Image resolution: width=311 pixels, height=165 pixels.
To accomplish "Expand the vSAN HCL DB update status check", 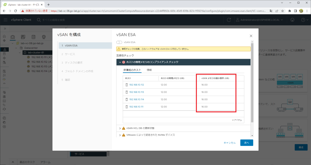I will [120, 128].
